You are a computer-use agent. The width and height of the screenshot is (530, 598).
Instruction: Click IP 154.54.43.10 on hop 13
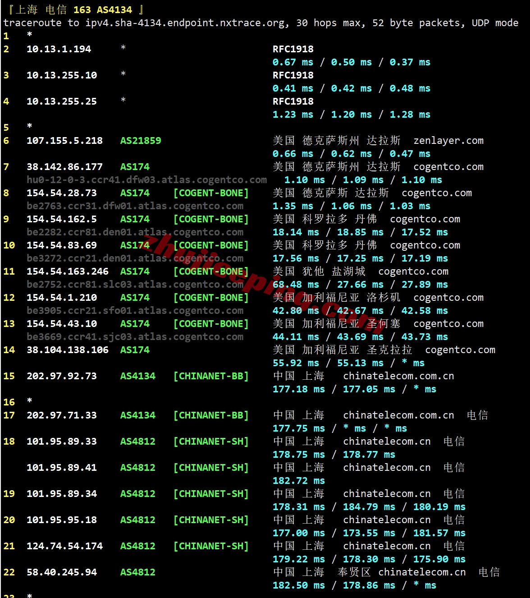tap(62, 324)
